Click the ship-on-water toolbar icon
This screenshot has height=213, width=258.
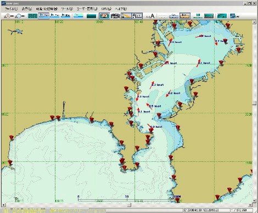(209, 16)
